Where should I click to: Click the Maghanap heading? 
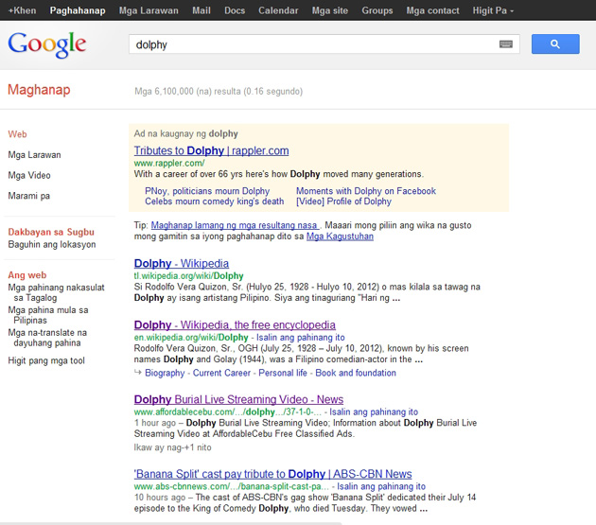(x=39, y=90)
